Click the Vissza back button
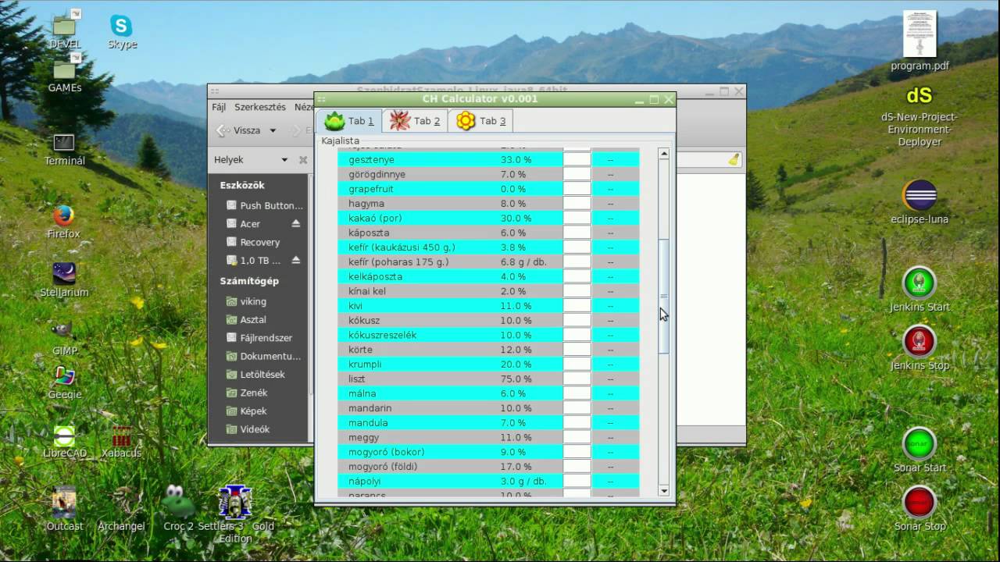The image size is (1000, 562). point(238,130)
